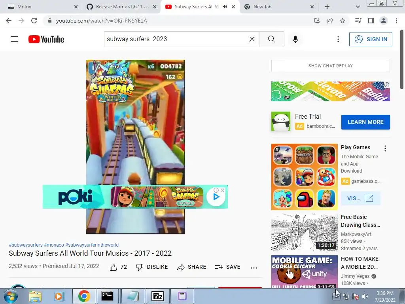The width and height of the screenshot is (405, 304).
Task: Clear the search box with the X icon
Action: [252, 39]
